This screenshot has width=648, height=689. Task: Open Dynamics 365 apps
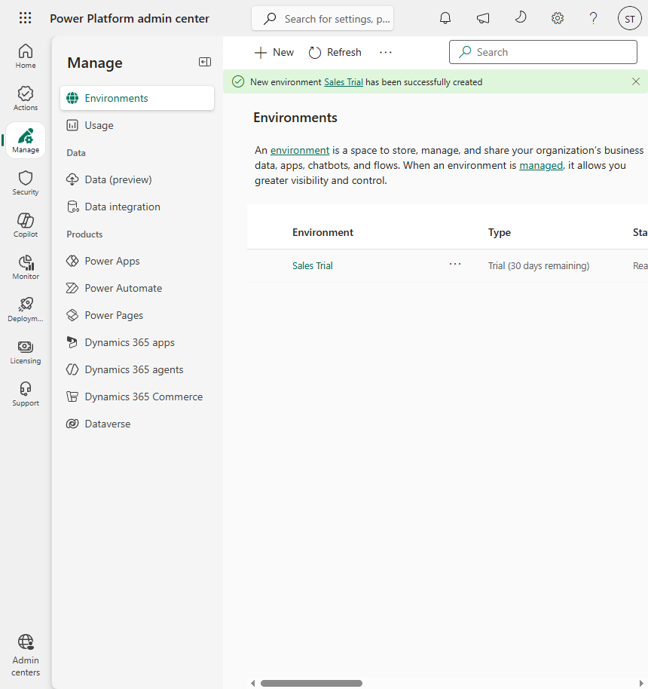(x=137, y=342)
